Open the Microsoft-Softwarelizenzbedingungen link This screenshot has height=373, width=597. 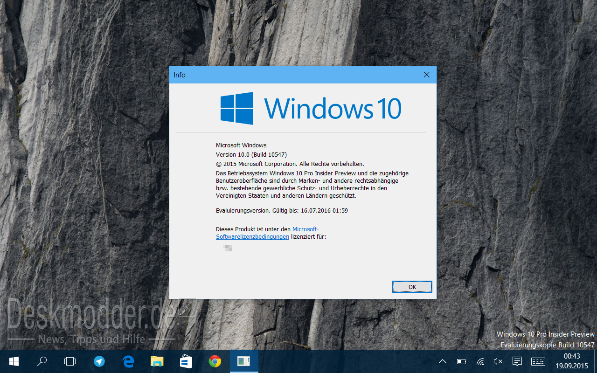tap(267, 233)
